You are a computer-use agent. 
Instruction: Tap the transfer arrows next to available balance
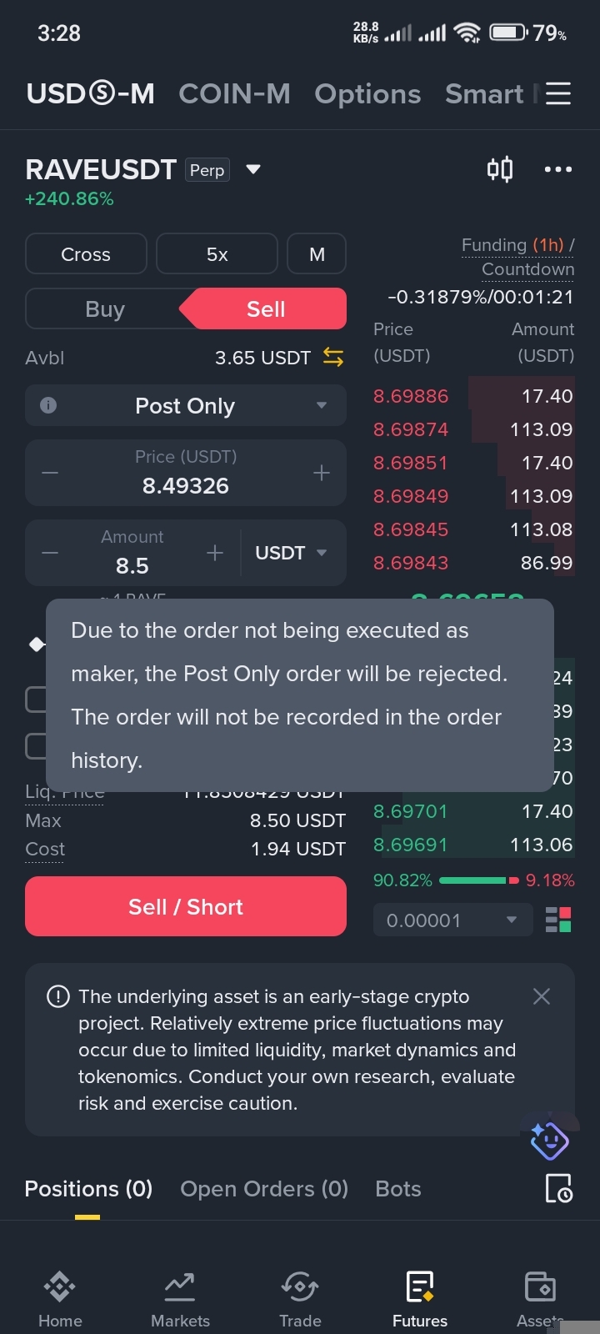point(333,358)
